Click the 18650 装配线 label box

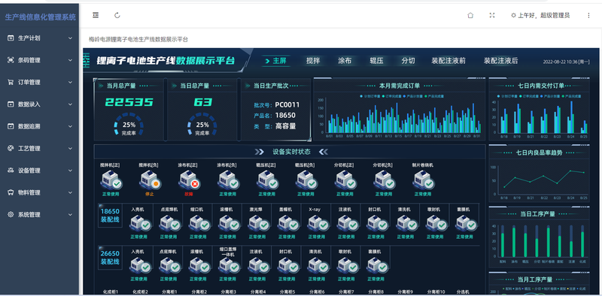click(x=110, y=216)
